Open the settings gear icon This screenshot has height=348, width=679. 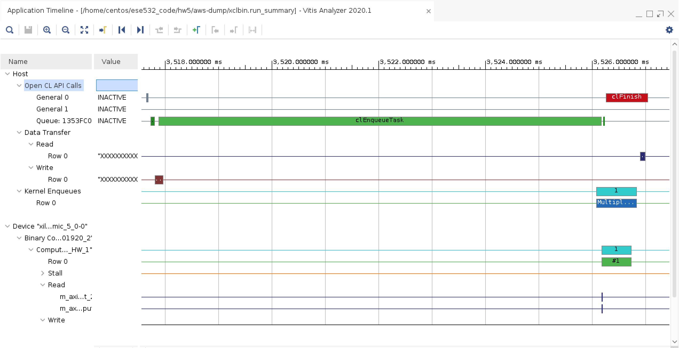click(669, 30)
